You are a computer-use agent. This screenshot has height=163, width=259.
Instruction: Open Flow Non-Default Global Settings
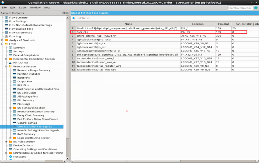click(30, 25)
